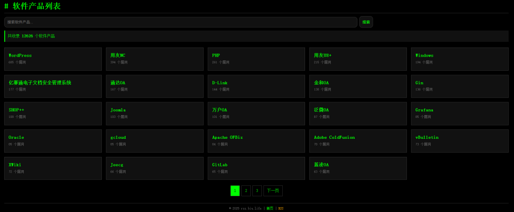Click the 605 个漏洞 count under WordPress

pyautogui.click(x=18, y=62)
